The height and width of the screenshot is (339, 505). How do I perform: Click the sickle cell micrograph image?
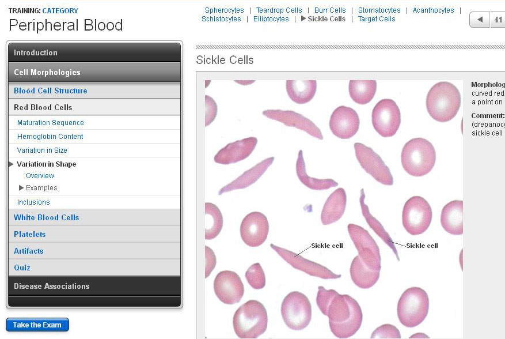[x=333, y=209]
